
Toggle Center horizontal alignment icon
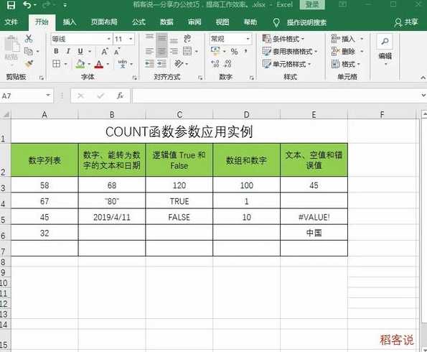[x=161, y=51]
